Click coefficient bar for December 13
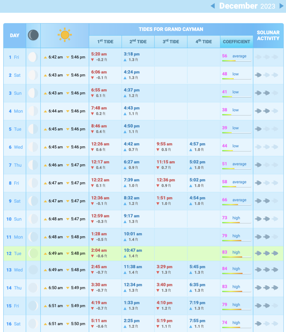 [x=236, y=273]
